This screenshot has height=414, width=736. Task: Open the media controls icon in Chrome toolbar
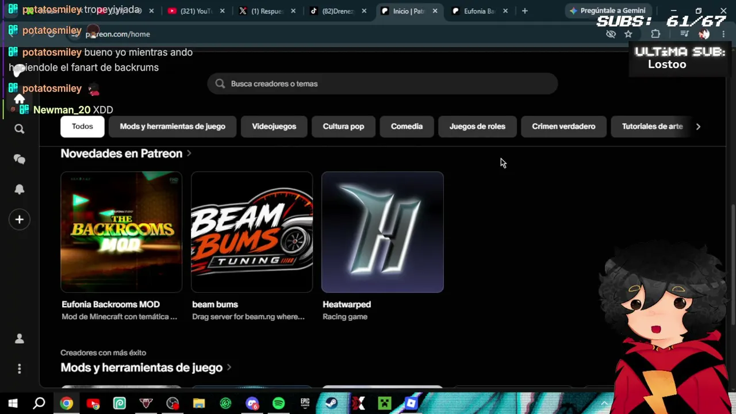(684, 34)
